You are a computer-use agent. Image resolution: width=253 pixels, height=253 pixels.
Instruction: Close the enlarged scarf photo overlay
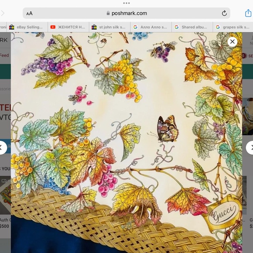[232, 42]
